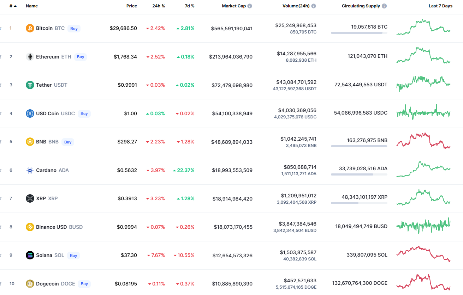Click Cardano circulating supply progress bar
Image resolution: width=463 pixels, height=295 pixels.
[x=359, y=174]
